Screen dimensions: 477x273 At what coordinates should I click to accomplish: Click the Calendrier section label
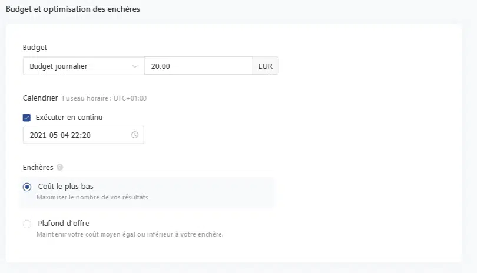[40, 98]
